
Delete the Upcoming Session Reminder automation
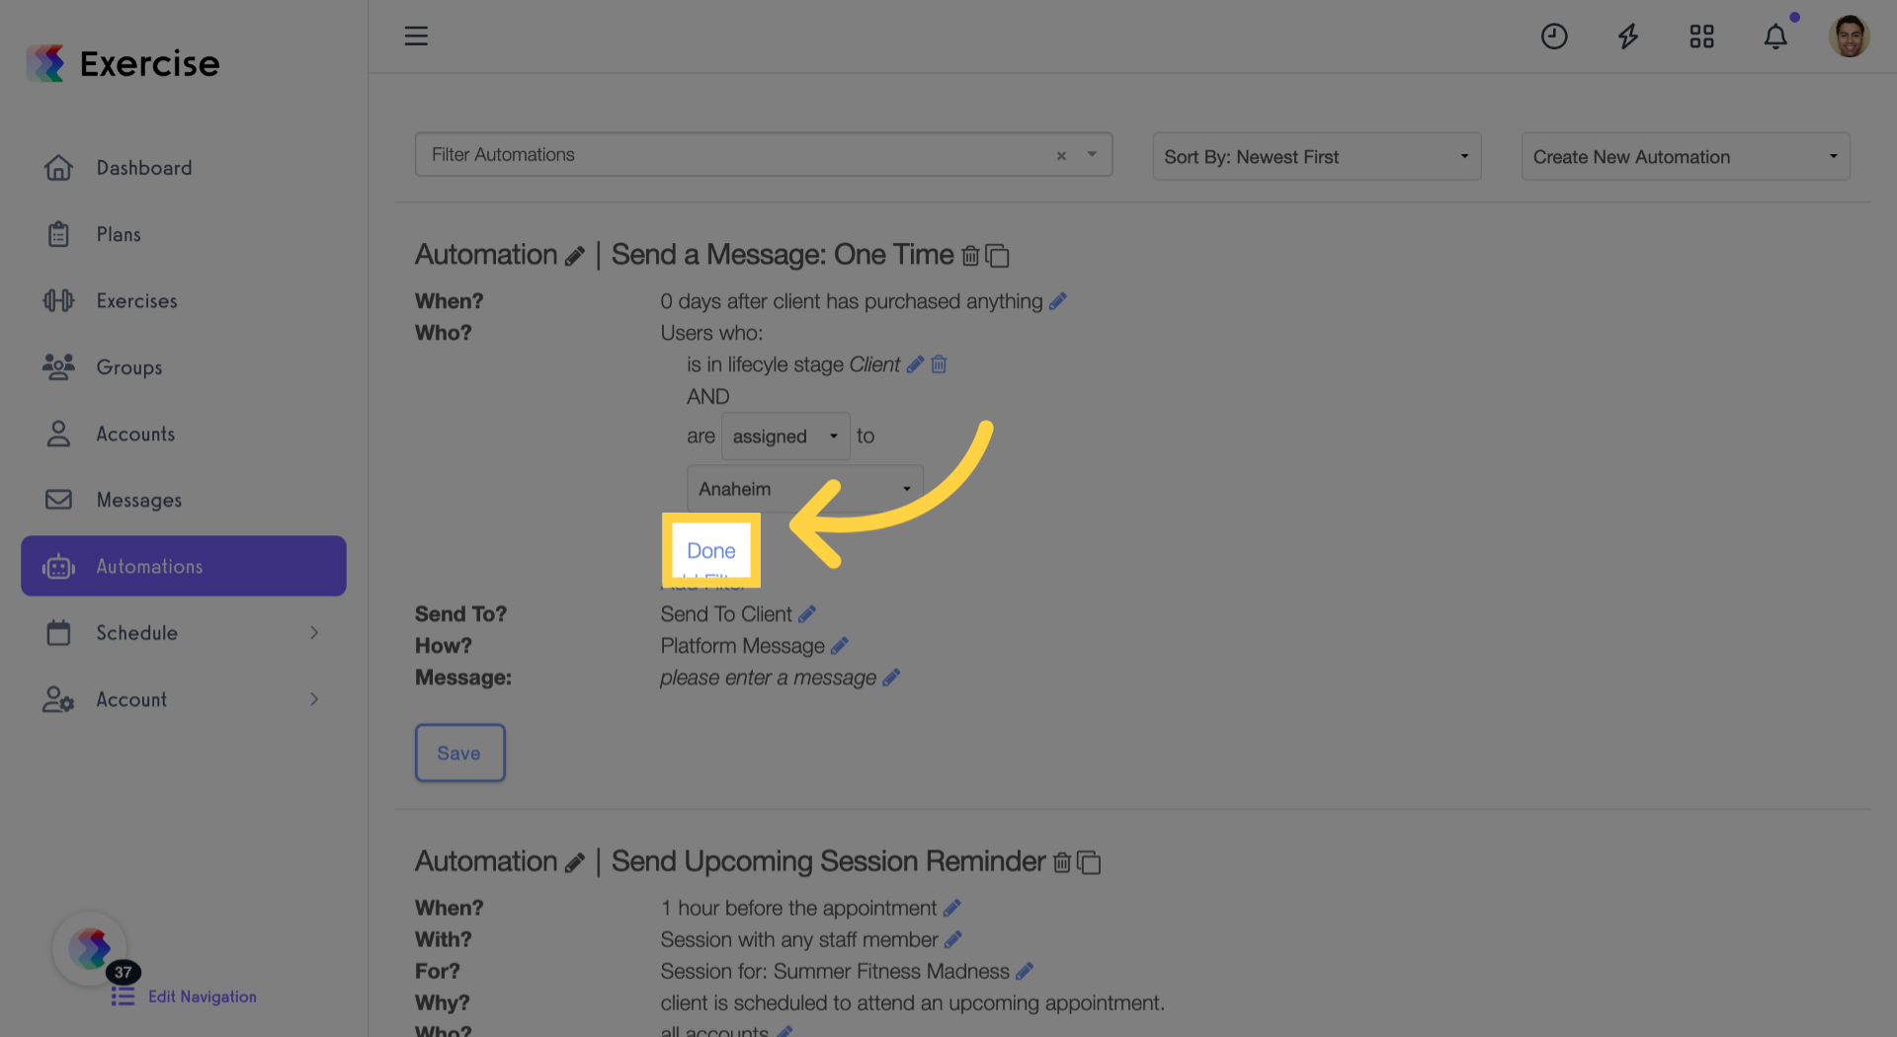coord(1062,862)
